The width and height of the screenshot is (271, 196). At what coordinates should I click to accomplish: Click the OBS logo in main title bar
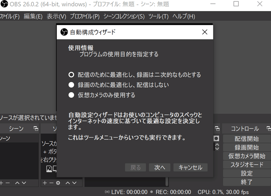(4, 4)
